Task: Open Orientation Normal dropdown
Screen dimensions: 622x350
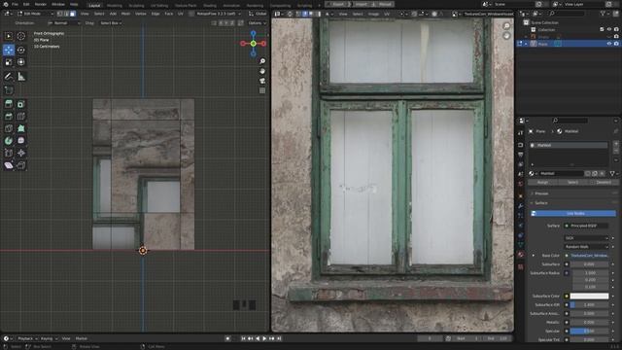Action: tap(63, 23)
